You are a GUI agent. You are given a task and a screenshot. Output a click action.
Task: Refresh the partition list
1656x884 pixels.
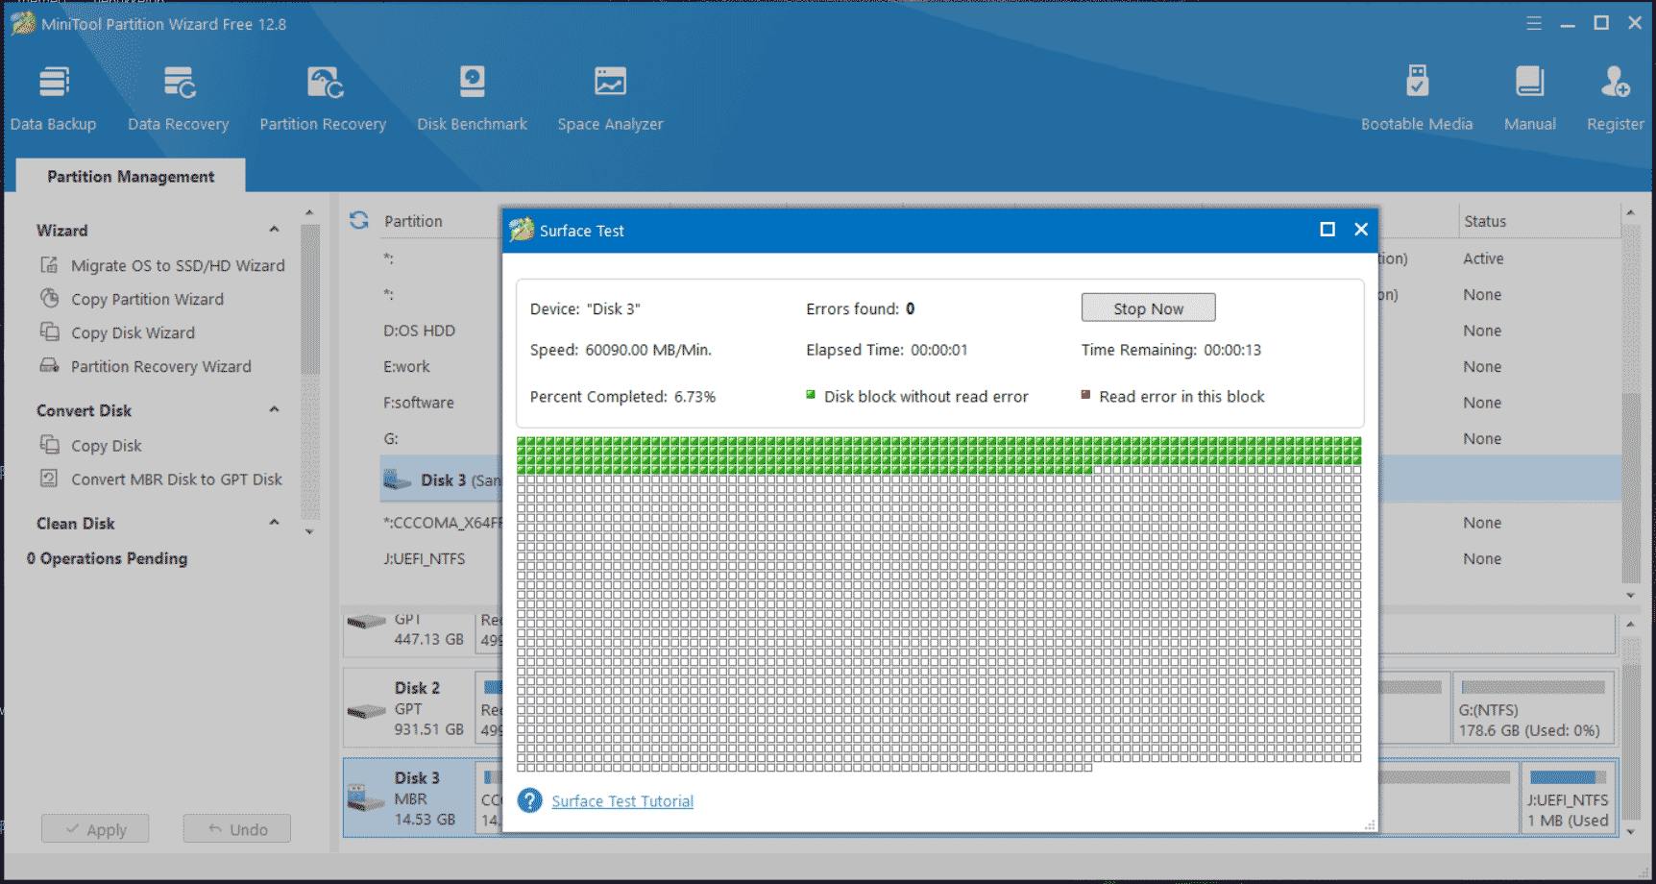359,220
